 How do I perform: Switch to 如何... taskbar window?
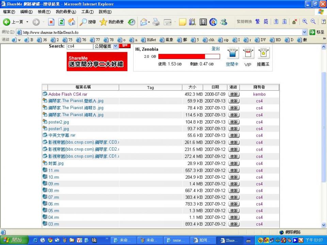click(203, 240)
